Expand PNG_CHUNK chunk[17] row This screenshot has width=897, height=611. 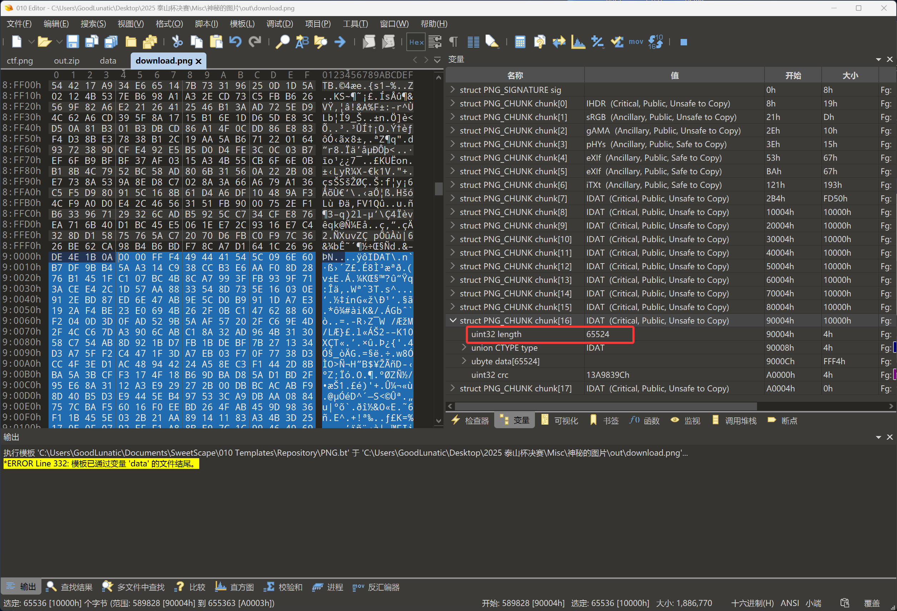[x=452, y=388]
